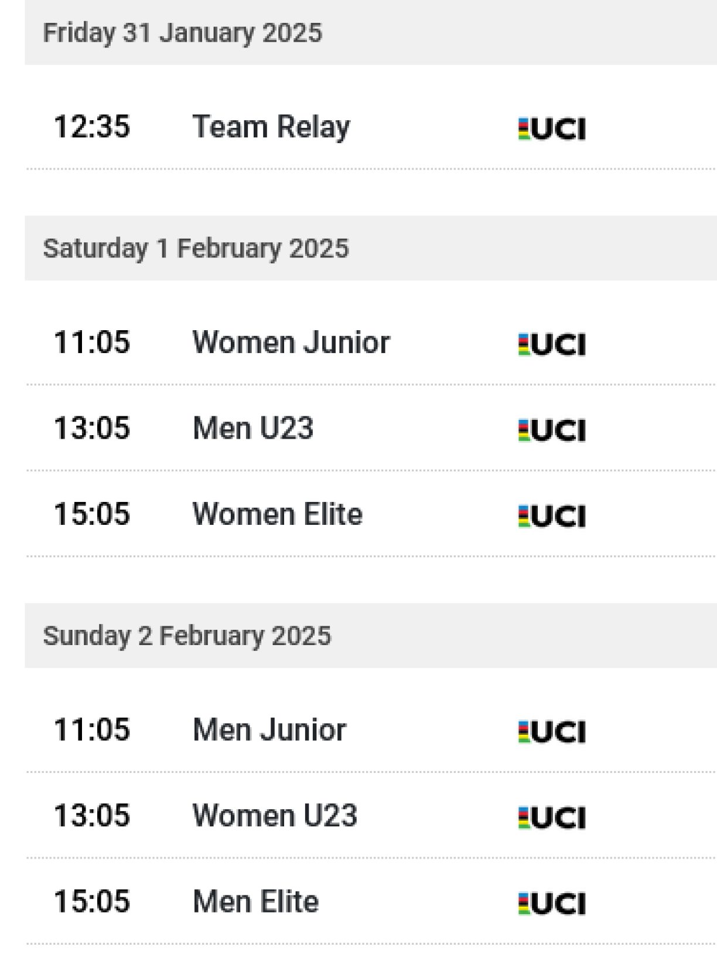The height and width of the screenshot is (960, 717).
Task: Click the Sunday 2 February 2025 header
Action: pos(187,636)
